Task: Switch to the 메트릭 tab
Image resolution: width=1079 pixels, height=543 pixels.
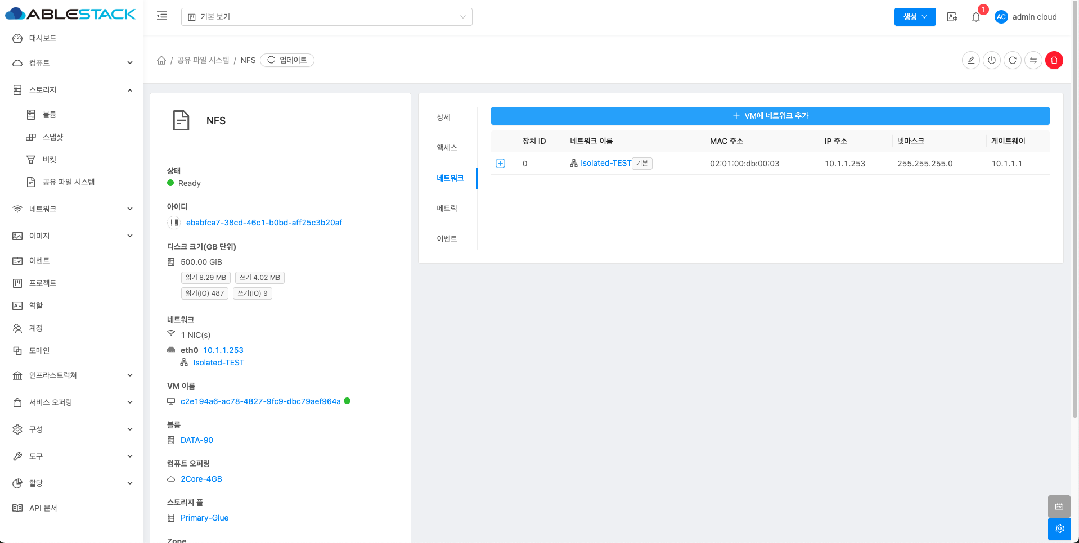Action: (447, 209)
